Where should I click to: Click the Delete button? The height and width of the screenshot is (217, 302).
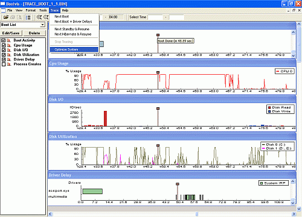pyautogui.click(x=34, y=33)
